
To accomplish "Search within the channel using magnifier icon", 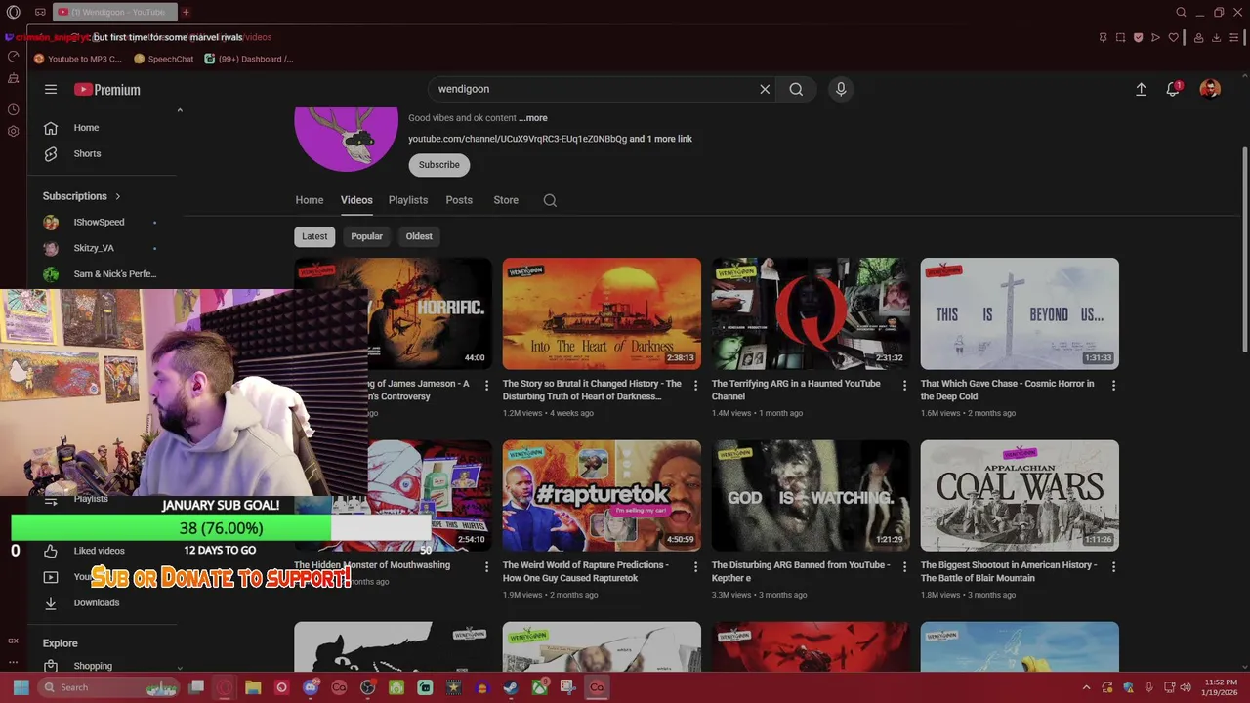I will pos(550,200).
